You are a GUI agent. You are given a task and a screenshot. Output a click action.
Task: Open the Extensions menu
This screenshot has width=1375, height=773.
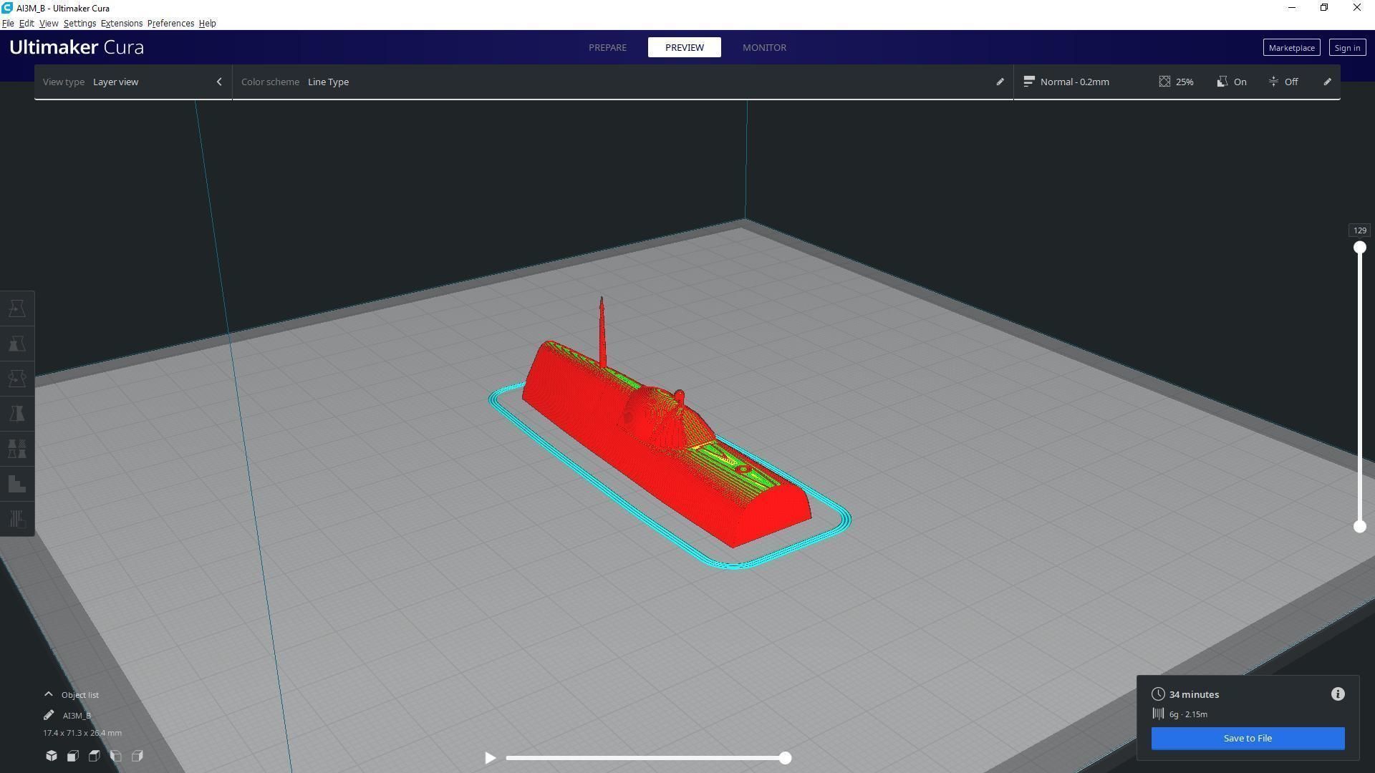coord(121,23)
